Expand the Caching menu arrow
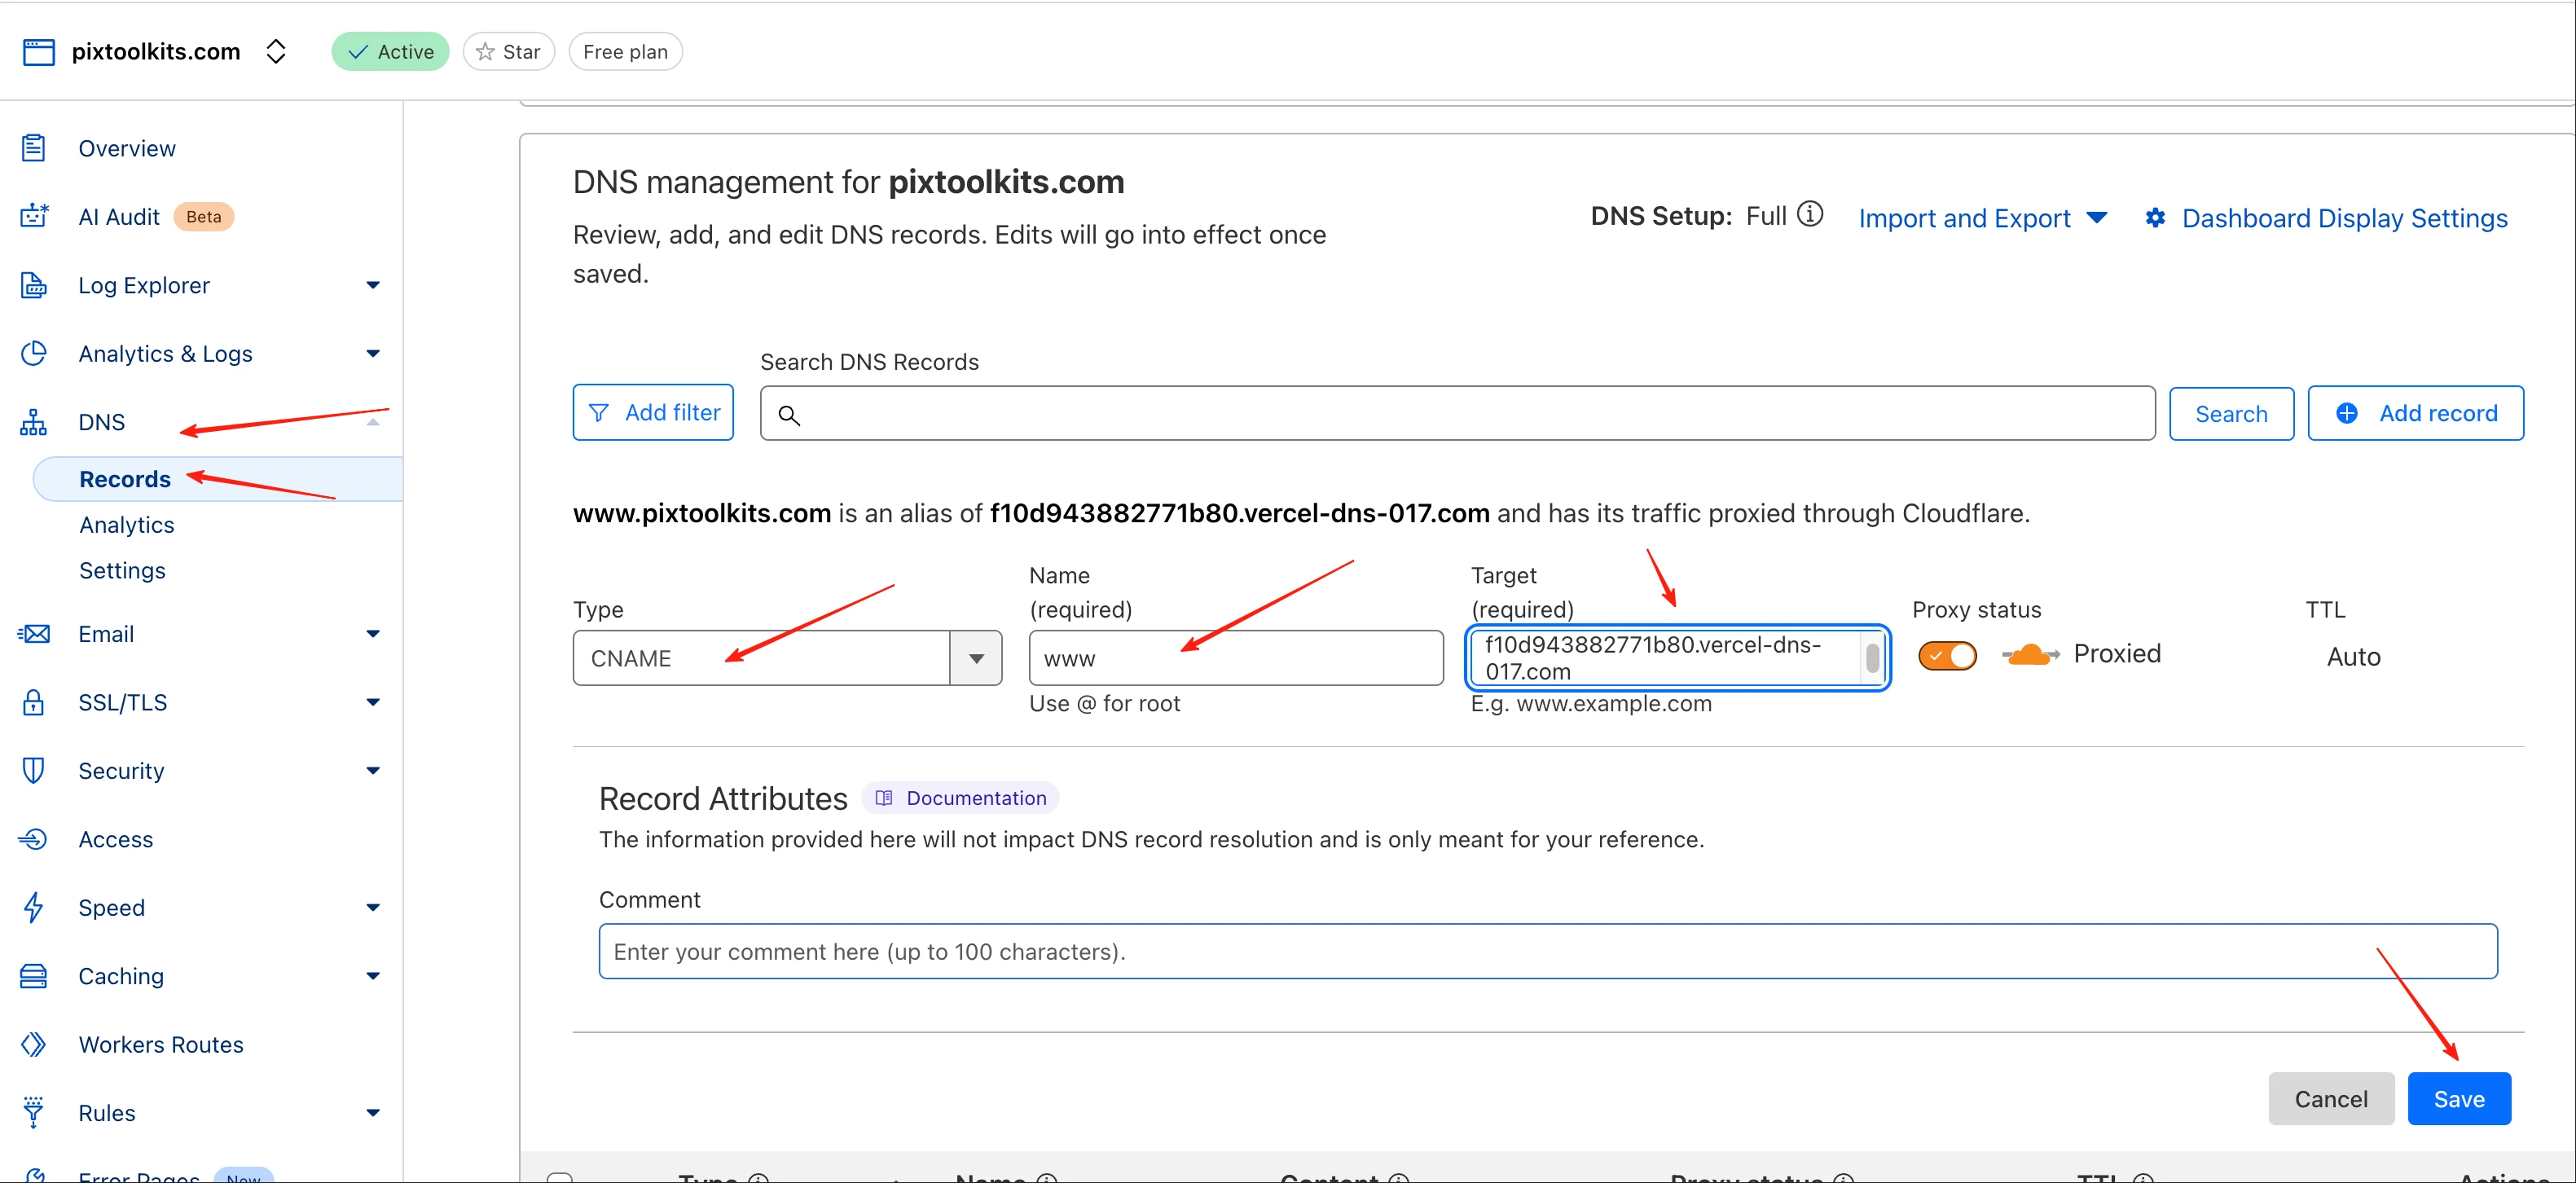Screen dimensions: 2576x1183 click(x=373, y=976)
